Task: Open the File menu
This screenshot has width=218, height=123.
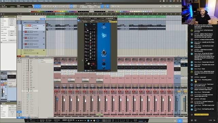Action: point(14,1)
